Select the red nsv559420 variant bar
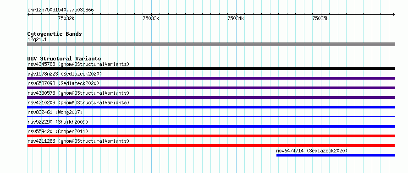 (x=211, y=136)
